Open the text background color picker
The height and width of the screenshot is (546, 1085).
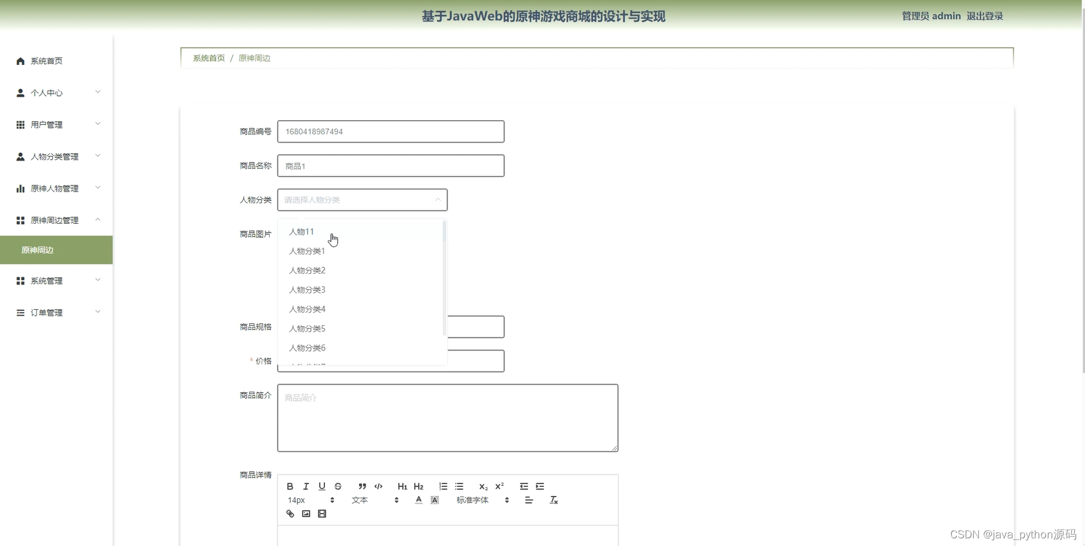(x=434, y=500)
